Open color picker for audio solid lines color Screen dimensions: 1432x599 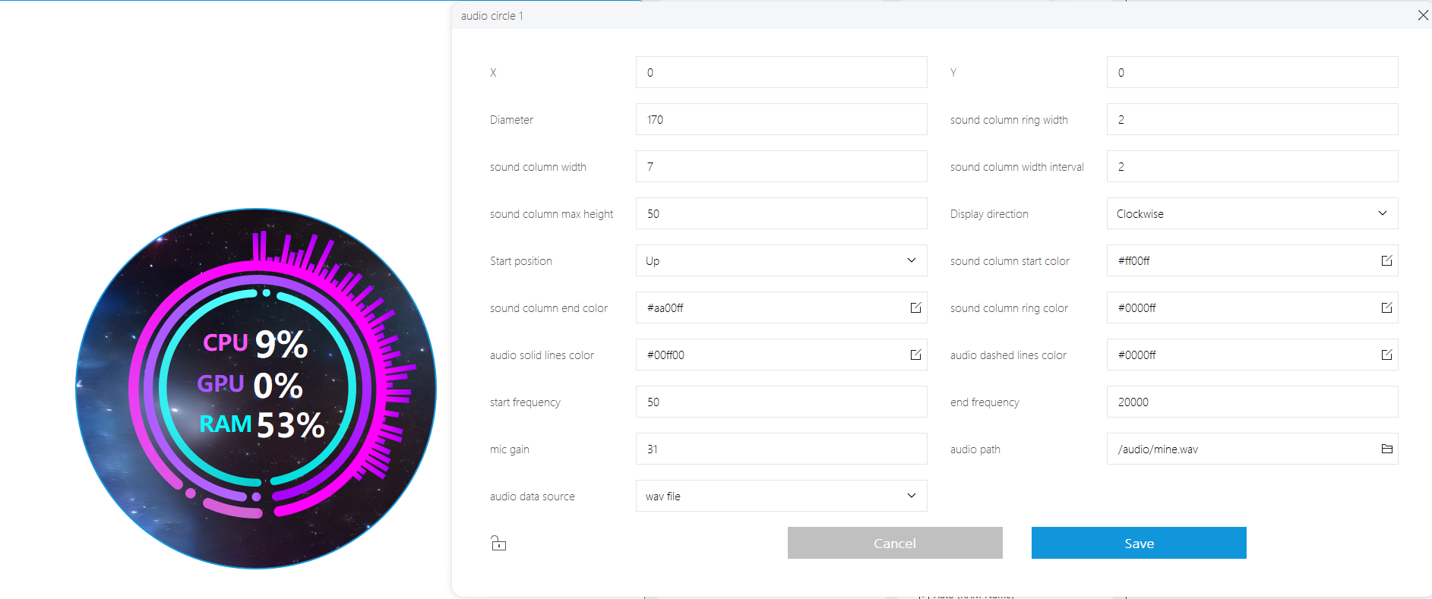tap(915, 355)
